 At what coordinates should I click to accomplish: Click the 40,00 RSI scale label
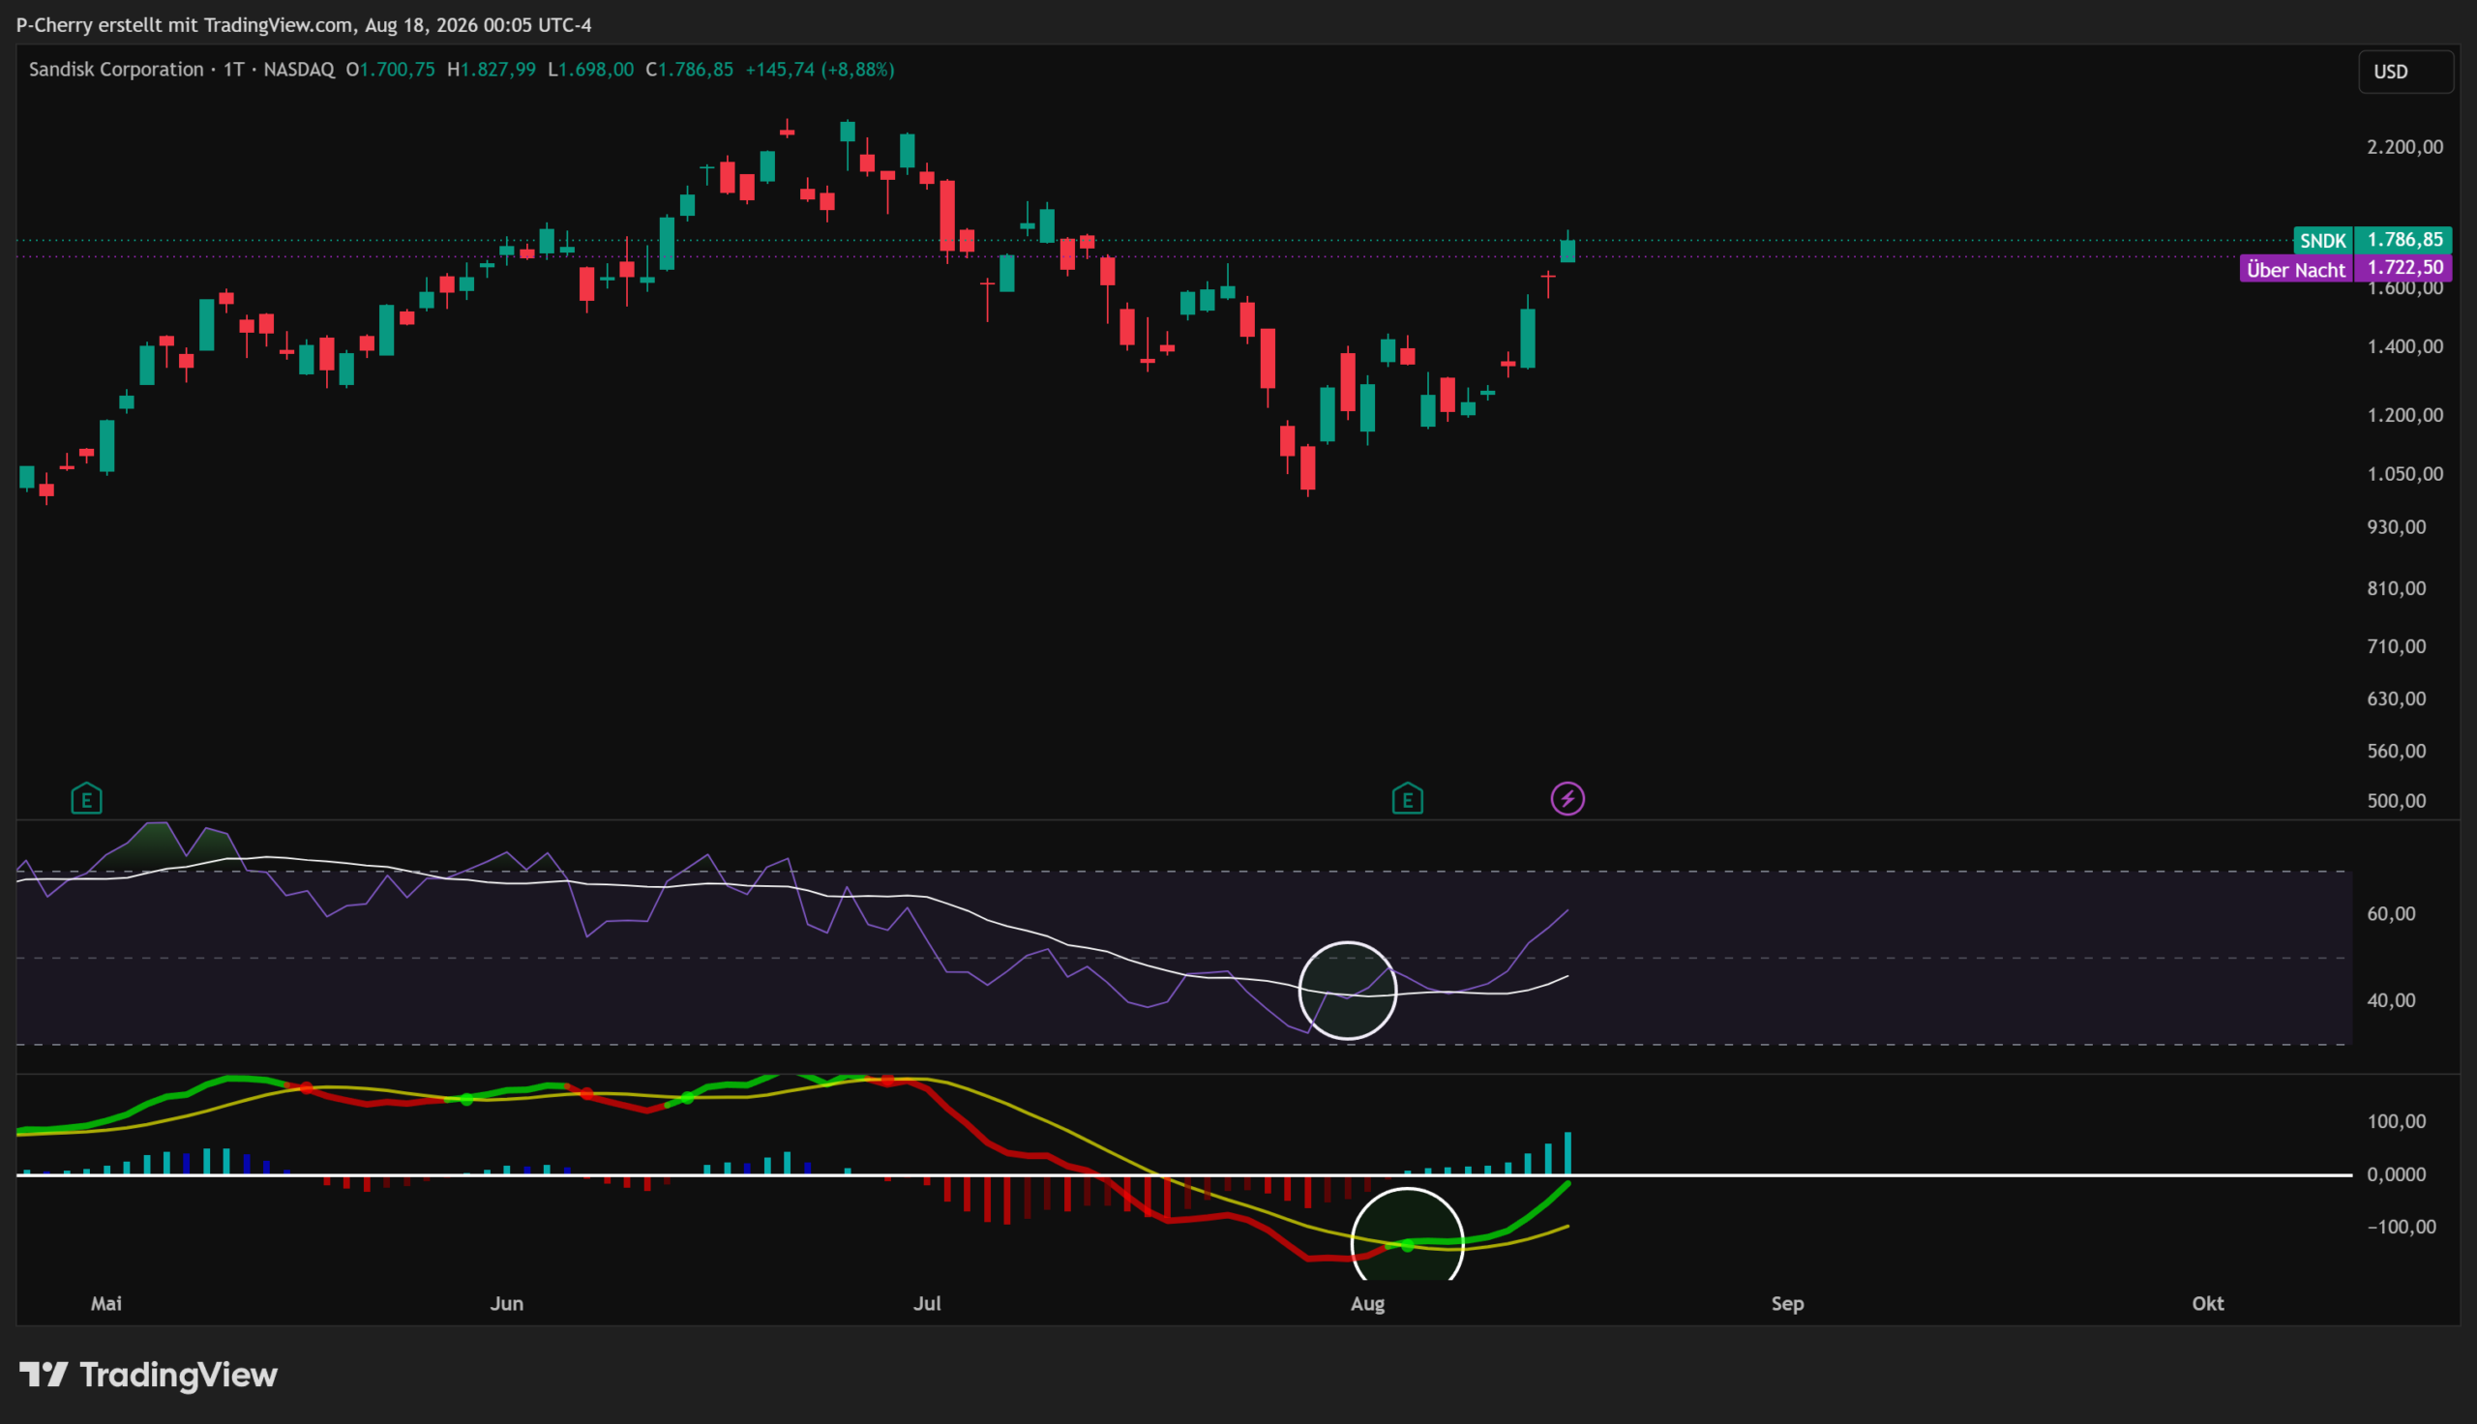click(x=2391, y=1000)
